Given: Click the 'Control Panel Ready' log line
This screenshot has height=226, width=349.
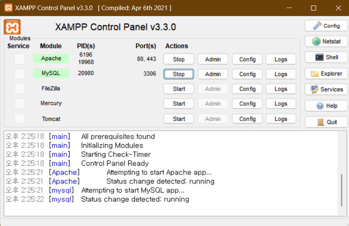Looking at the screenshot, I should point(115,163).
